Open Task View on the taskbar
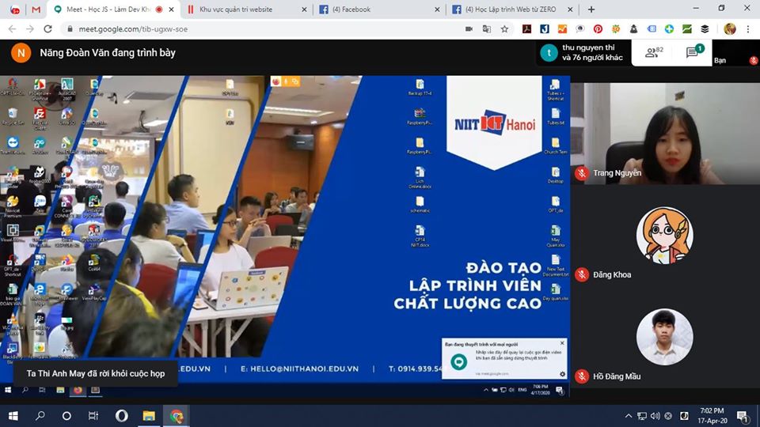The width and height of the screenshot is (760, 427). (x=93, y=416)
